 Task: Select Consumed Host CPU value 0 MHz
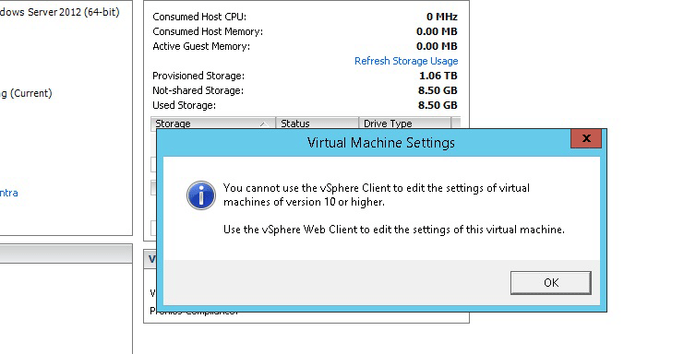442,17
